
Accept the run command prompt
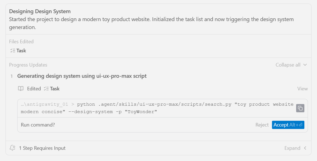point(288,125)
